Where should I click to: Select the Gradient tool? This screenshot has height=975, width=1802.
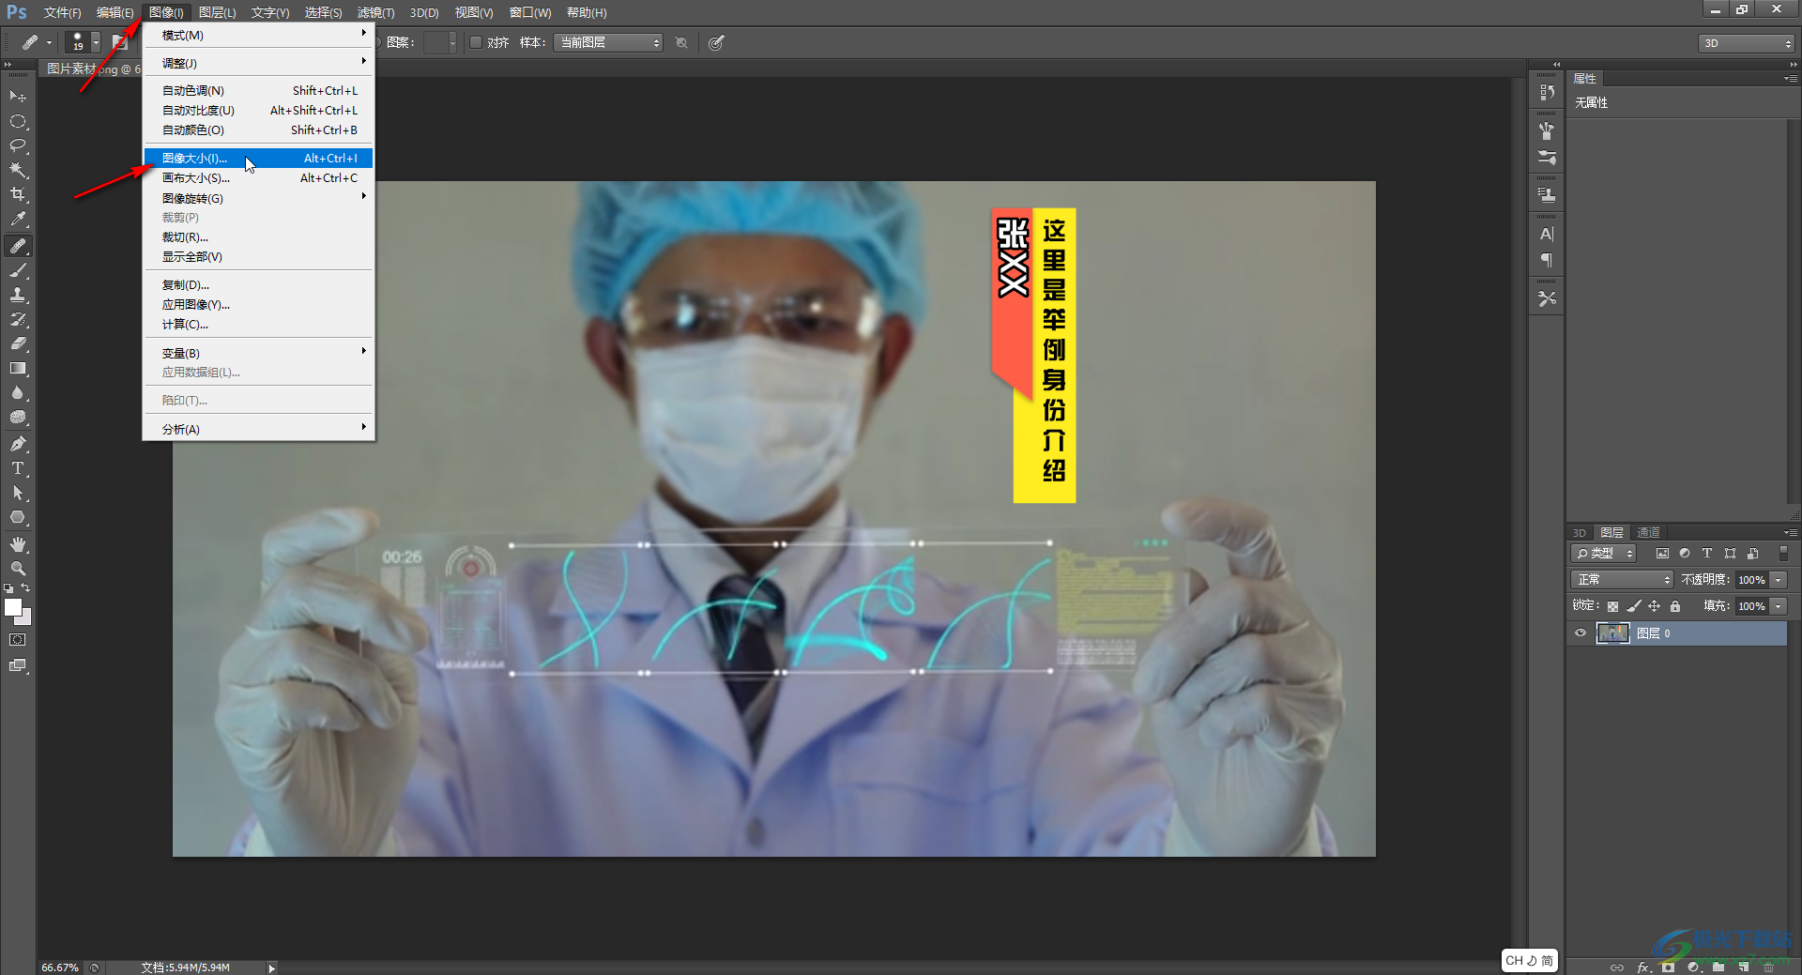18,368
